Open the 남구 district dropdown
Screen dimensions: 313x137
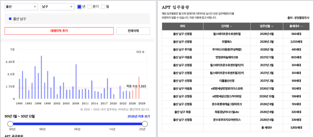coord(57,7)
